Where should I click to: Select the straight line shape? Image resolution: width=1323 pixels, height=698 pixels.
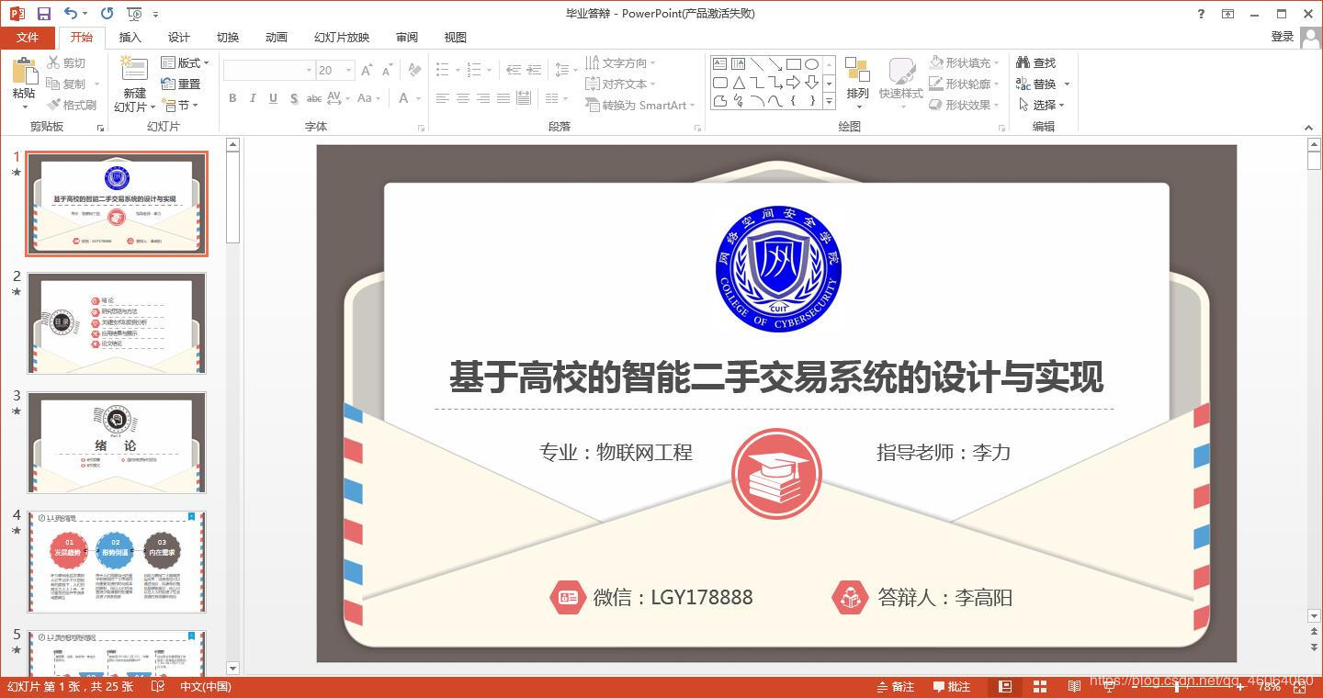756,64
